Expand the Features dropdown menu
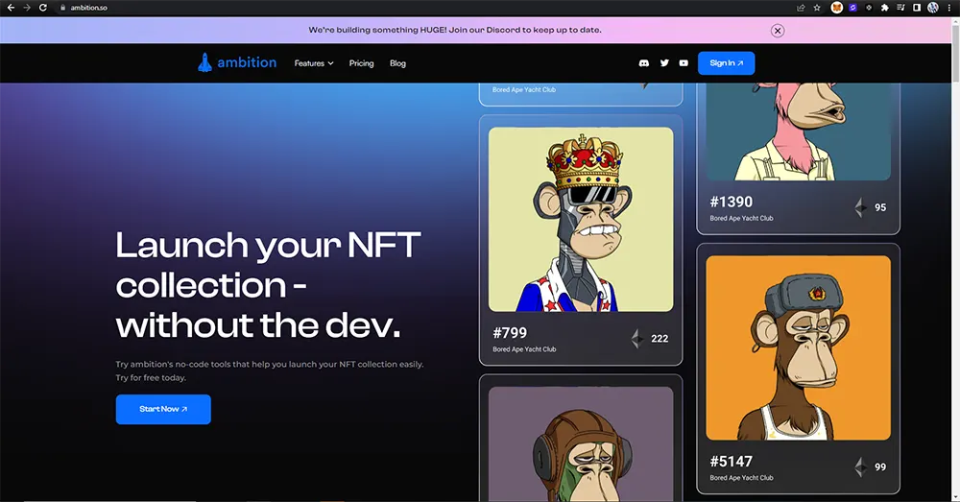The width and height of the screenshot is (960, 502). pos(314,63)
